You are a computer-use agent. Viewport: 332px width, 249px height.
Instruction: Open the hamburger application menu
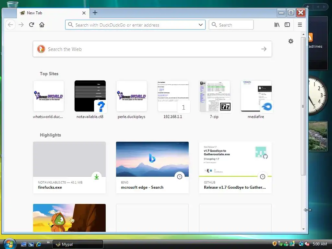tap(300, 25)
